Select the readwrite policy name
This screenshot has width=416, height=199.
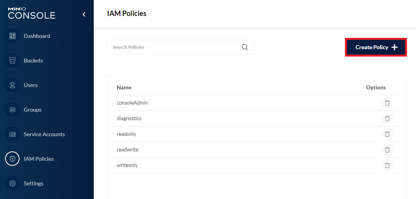[128, 150]
